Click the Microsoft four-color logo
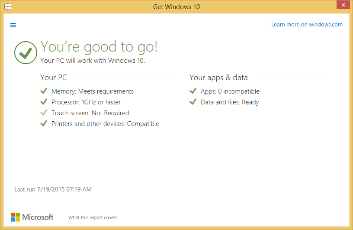Screen dimensions: 353x230 tap(15, 217)
